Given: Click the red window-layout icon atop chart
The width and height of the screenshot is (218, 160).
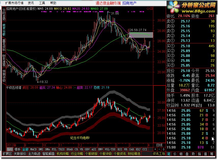Looking at the screenshot, I should [151, 8].
